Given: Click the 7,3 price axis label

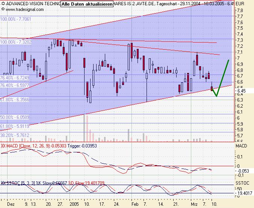Looking at the screenshot, I should (x=240, y=40).
